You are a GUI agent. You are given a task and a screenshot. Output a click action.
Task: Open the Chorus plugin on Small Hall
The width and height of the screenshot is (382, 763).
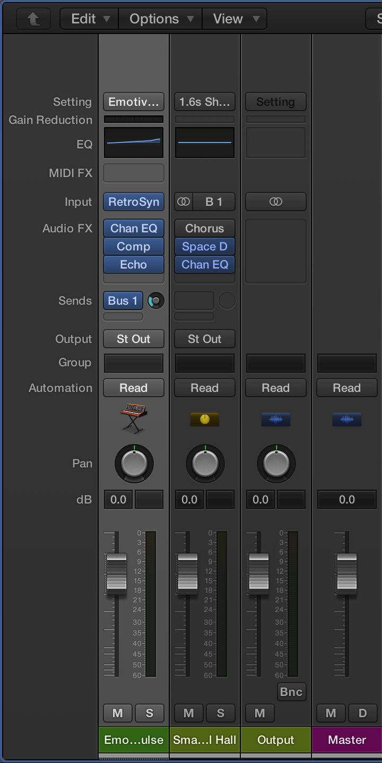(205, 228)
